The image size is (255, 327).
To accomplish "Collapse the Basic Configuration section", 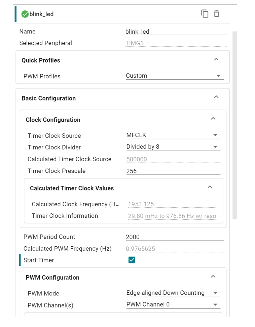I will pyautogui.click(x=216, y=97).
